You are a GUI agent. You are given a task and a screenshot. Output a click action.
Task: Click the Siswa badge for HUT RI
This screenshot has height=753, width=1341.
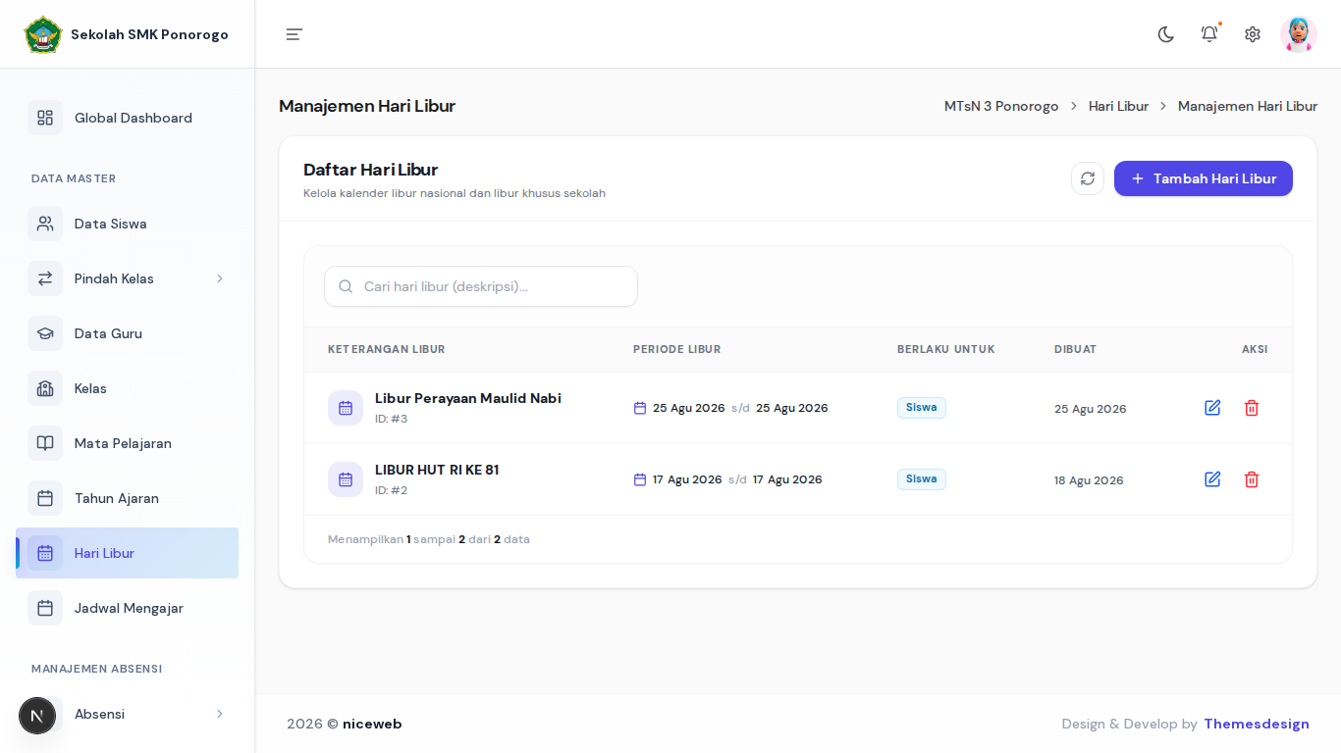(x=922, y=479)
